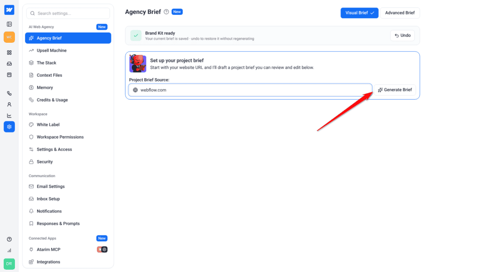
Task: Open Notifications settings
Action: click(68, 211)
